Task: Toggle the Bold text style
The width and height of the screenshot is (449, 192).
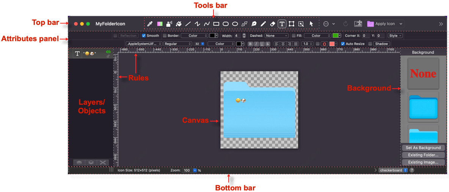Action: point(250,44)
